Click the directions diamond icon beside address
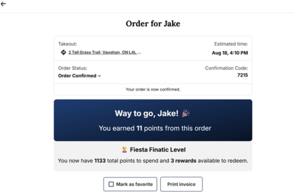 coord(63,52)
